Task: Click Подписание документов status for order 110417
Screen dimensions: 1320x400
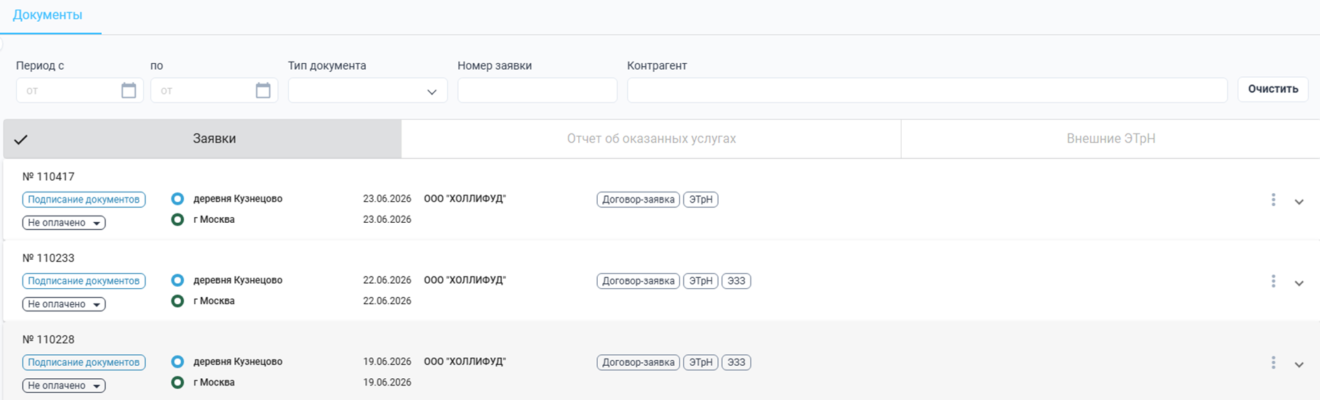Action: point(84,200)
